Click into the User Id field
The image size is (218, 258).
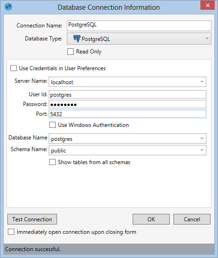pyautogui.click(x=128, y=94)
